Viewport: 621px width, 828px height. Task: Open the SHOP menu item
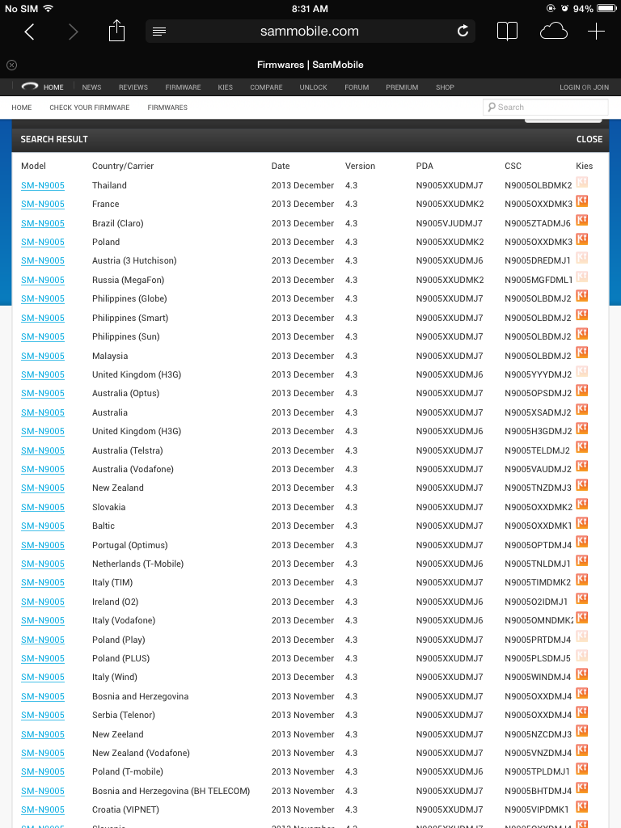[x=445, y=87]
